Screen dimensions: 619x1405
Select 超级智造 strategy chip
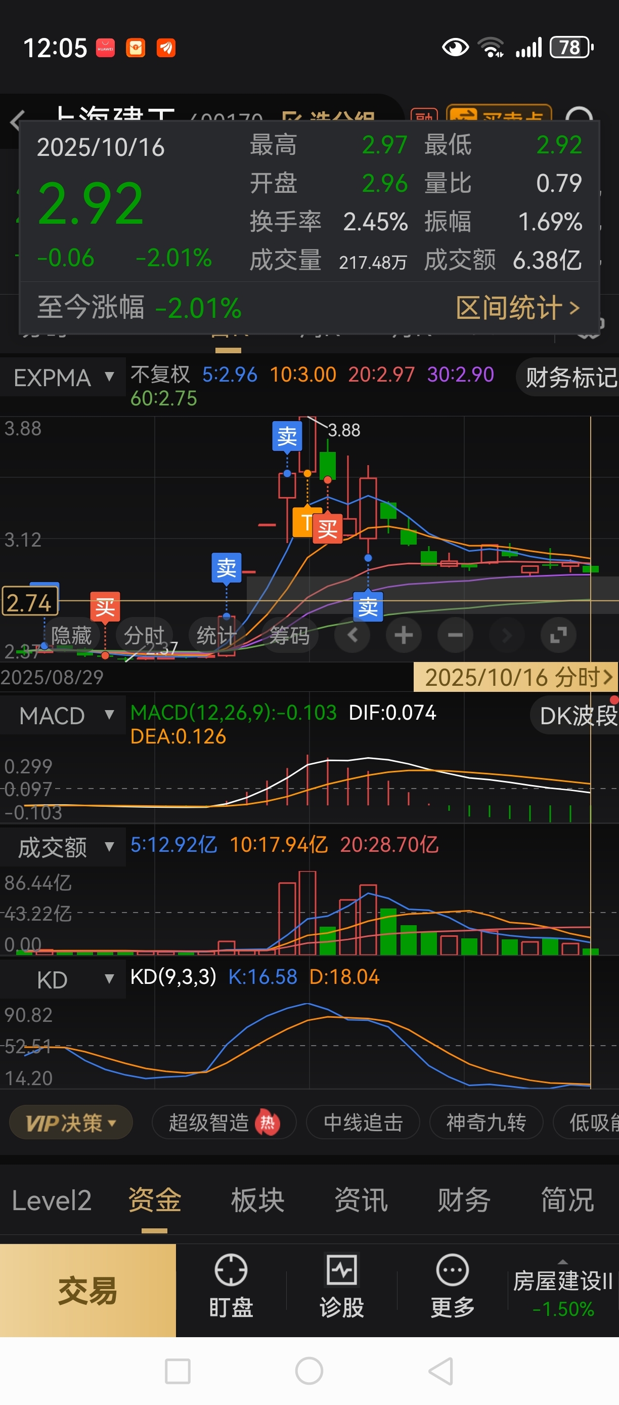224,1123
